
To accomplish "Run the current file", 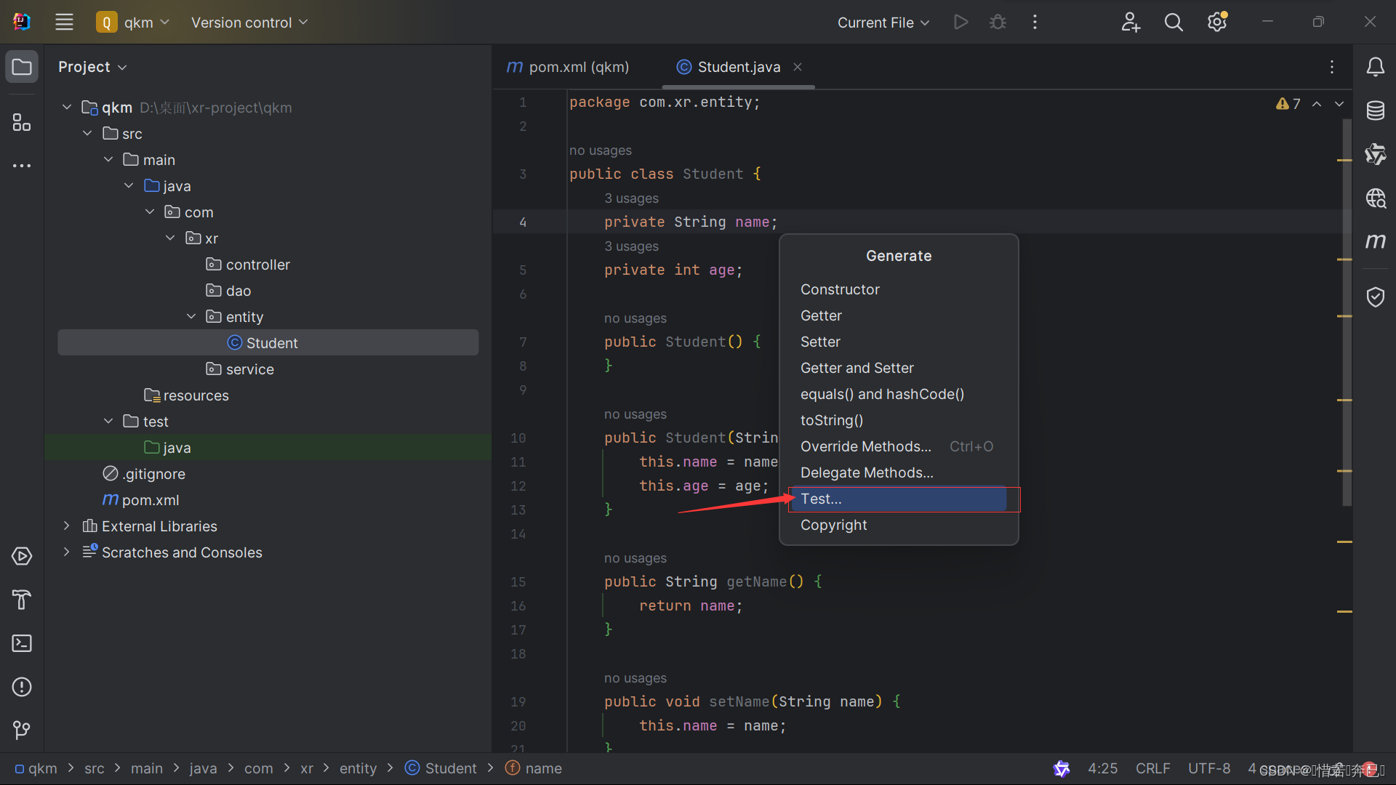I will pos(960,22).
